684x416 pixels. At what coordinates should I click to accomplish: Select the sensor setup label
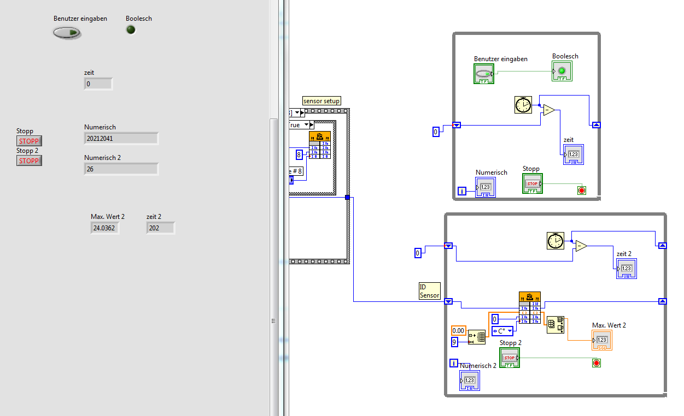point(321,101)
